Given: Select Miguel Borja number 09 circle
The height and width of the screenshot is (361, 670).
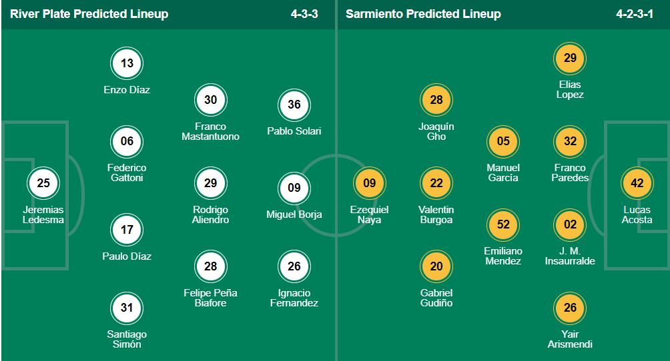Looking at the screenshot, I should (294, 188).
